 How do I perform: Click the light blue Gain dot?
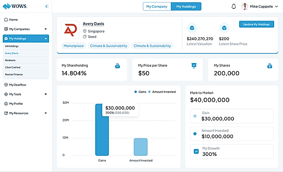[195, 116]
